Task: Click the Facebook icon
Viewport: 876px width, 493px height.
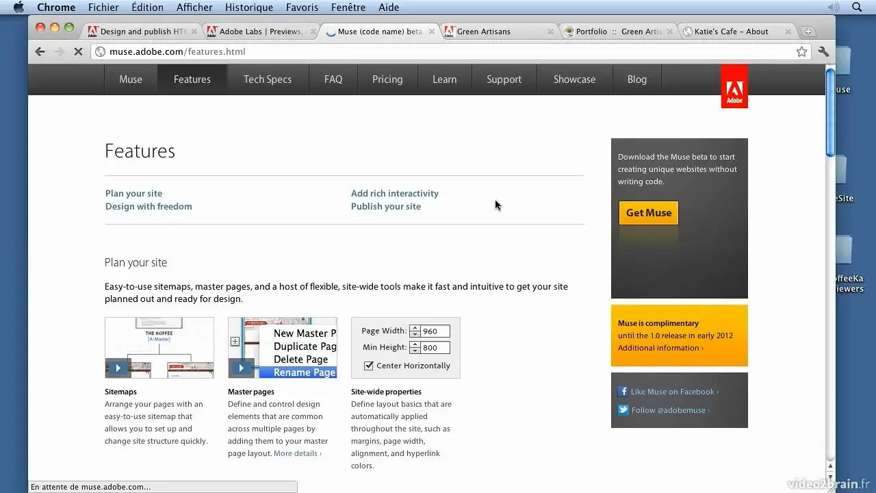Action: [x=623, y=392]
